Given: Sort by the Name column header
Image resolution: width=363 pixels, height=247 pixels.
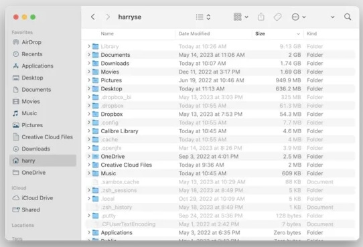Looking at the screenshot, I should pos(107,33).
